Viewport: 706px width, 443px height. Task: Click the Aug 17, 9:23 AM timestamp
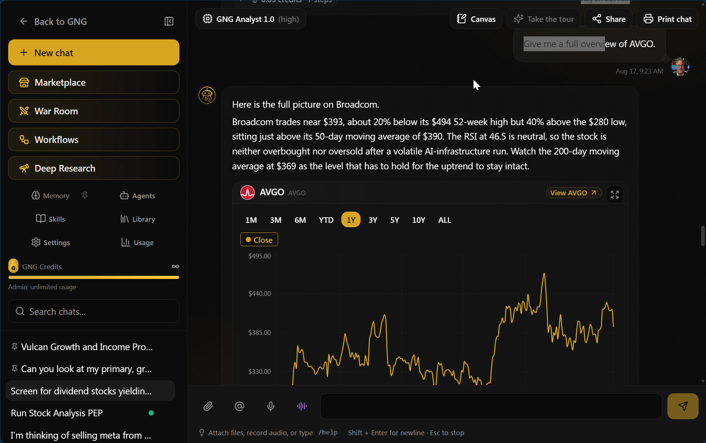tap(640, 71)
